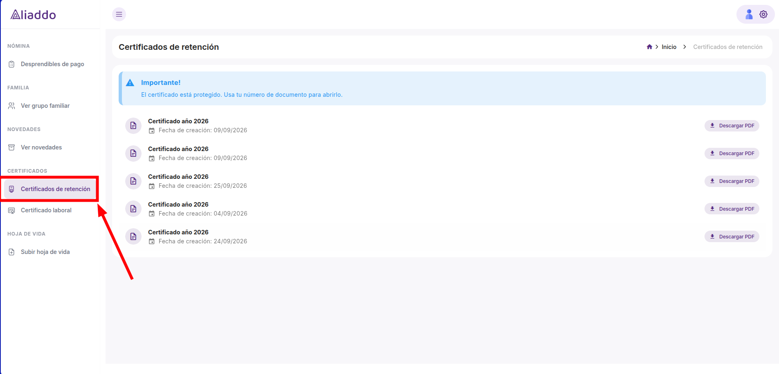
Task: Click the warning triangle icon in alert
Action: [130, 82]
